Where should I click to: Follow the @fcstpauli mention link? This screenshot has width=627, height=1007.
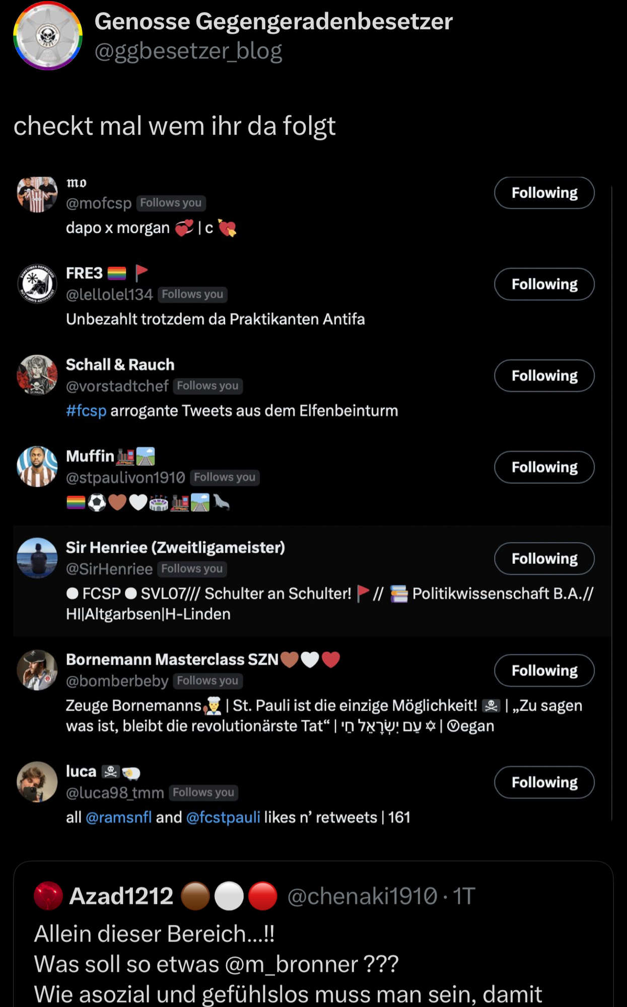[x=223, y=817]
